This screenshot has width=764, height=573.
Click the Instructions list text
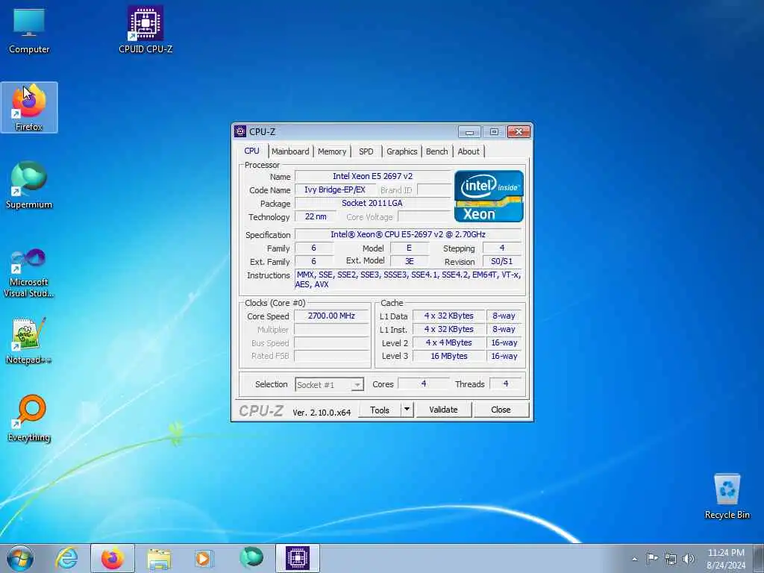[408, 280]
